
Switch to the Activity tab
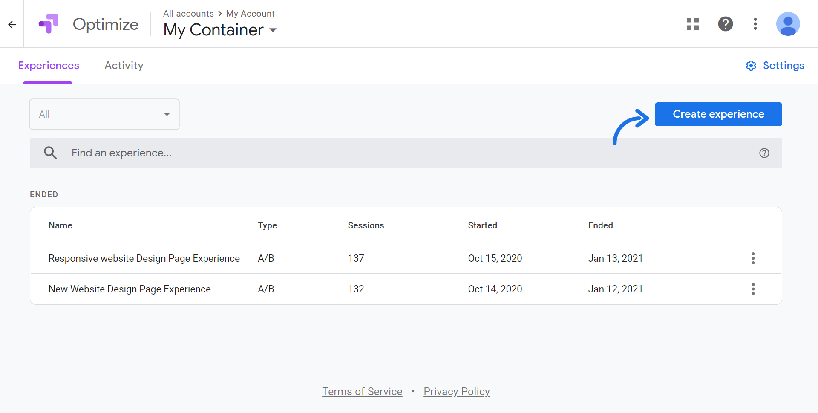tap(124, 66)
